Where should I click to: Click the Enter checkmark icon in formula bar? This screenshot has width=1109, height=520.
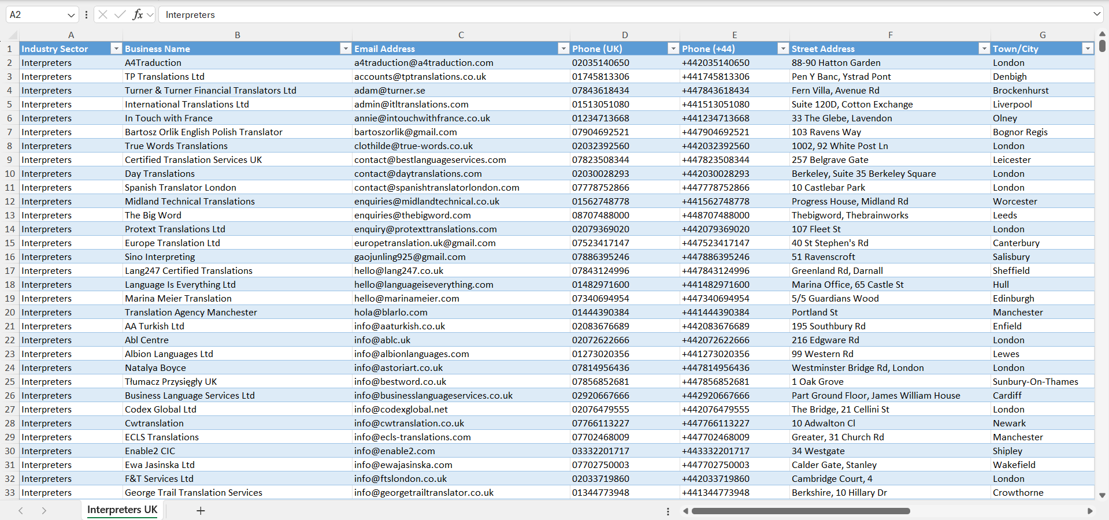pyautogui.click(x=120, y=14)
